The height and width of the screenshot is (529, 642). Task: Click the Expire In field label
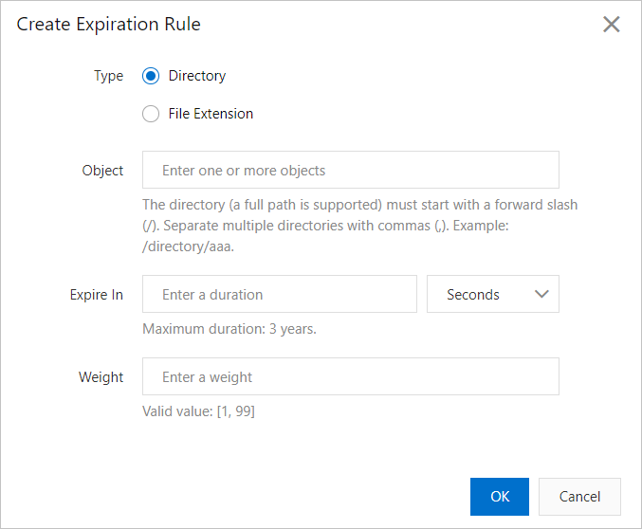coord(97,295)
